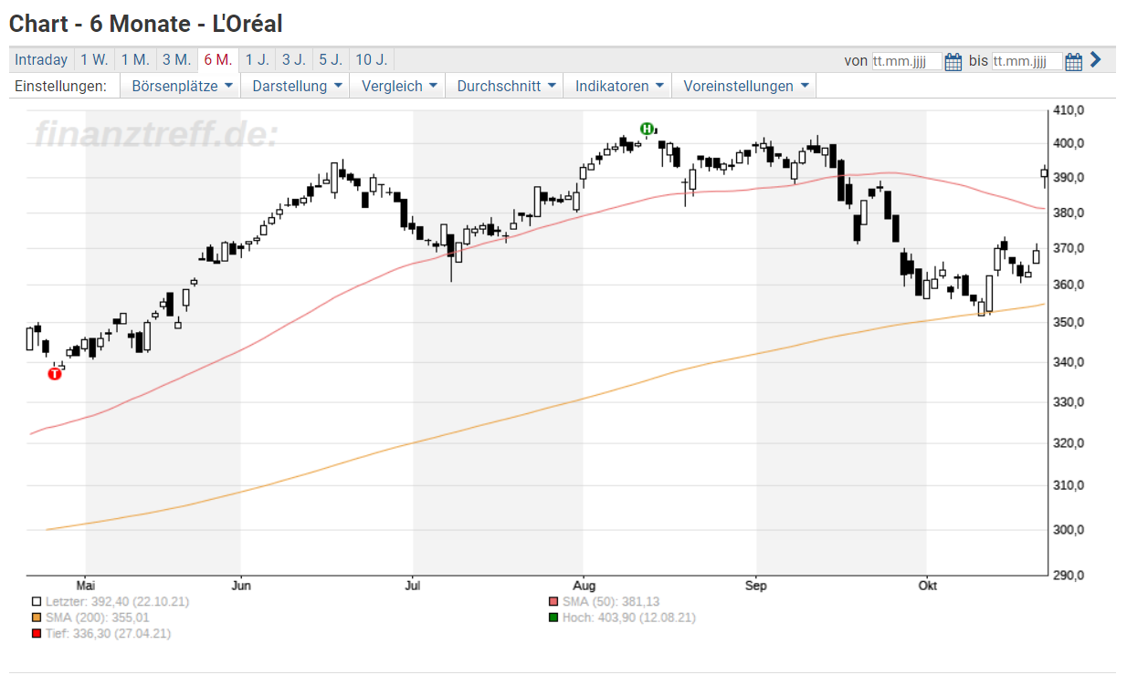Click the white Letzter legend swatch
The width and height of the screenshot is (1127, 675).
point(36,602)
